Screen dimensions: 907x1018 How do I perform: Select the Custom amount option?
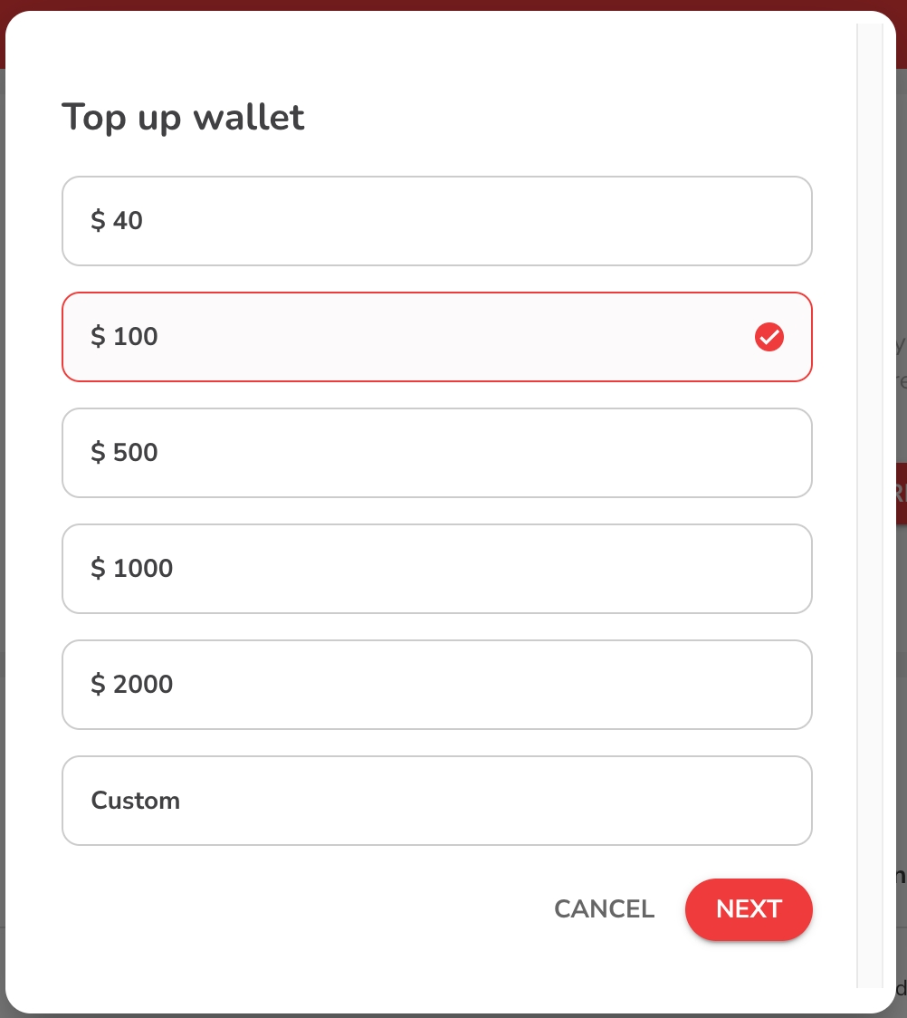point(436,801)
